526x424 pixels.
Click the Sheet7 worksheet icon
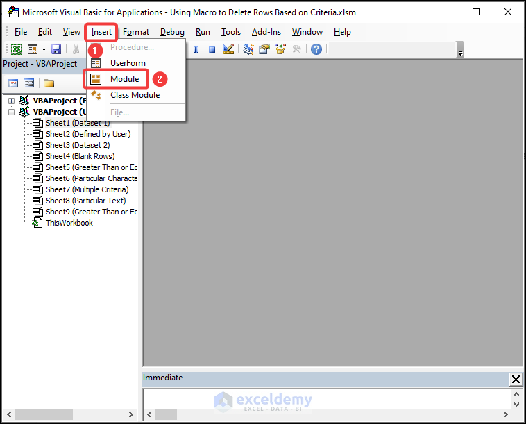(x=37, y=189)
